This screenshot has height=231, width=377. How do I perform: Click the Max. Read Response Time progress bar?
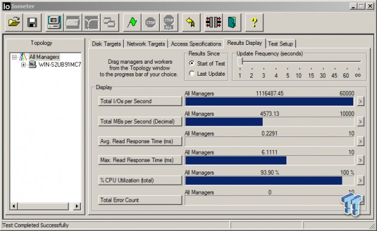269,160
